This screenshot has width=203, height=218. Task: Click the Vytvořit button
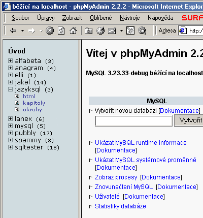pos(189,120)
